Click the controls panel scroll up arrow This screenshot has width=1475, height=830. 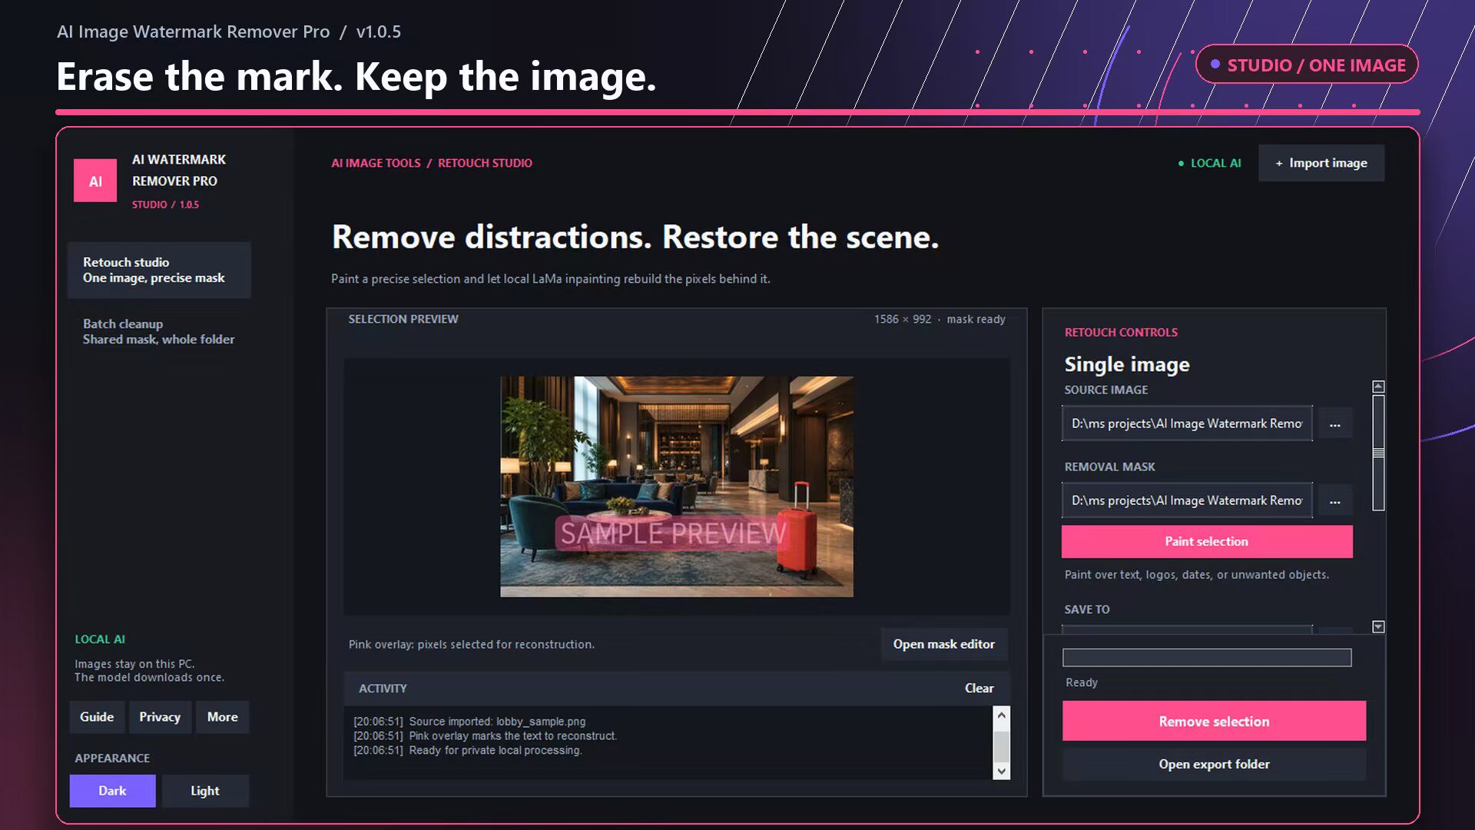(x=1378, y=387)
